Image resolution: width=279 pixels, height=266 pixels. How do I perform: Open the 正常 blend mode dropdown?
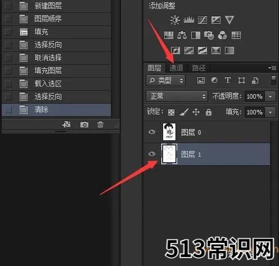[177, 96]
